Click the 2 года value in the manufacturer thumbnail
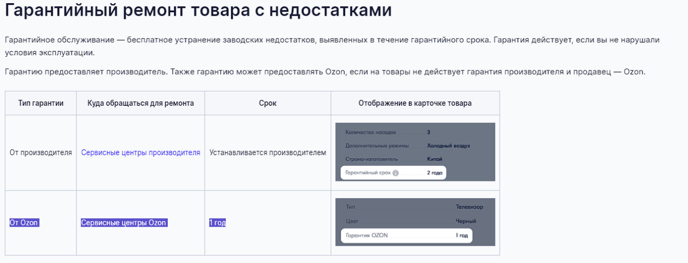 [x=435, y=173]
